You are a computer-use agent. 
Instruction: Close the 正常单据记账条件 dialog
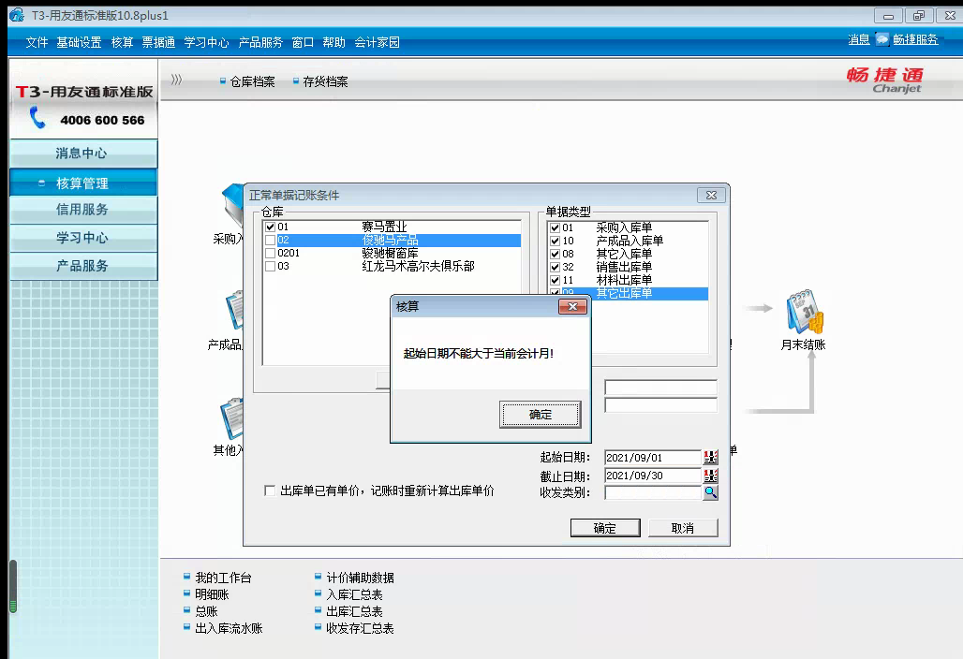click(x=711, y=195)
